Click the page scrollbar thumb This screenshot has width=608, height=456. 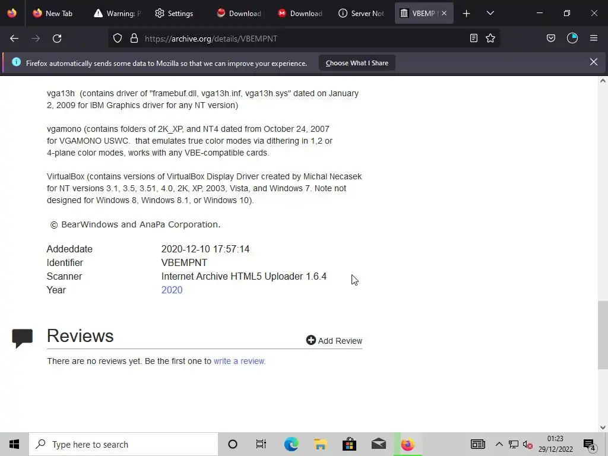coord(603,335)
